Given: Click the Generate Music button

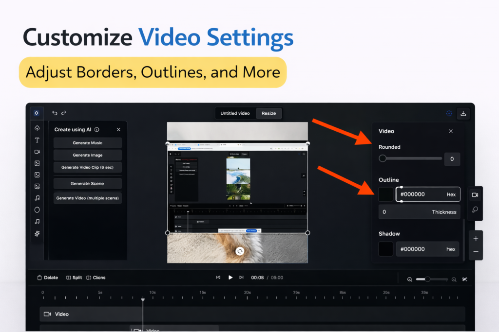Looking at the screenshot, I should (x=88, y=143).
